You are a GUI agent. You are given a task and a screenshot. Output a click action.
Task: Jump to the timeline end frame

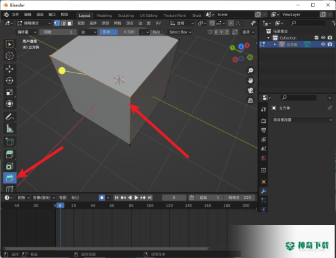point(150,198)
